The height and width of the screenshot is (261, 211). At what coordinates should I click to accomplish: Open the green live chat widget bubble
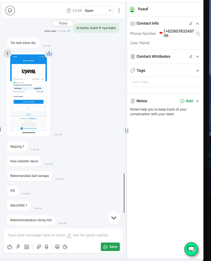point(191,249)
